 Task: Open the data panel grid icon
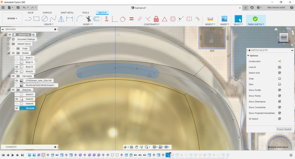coord(3,7)
